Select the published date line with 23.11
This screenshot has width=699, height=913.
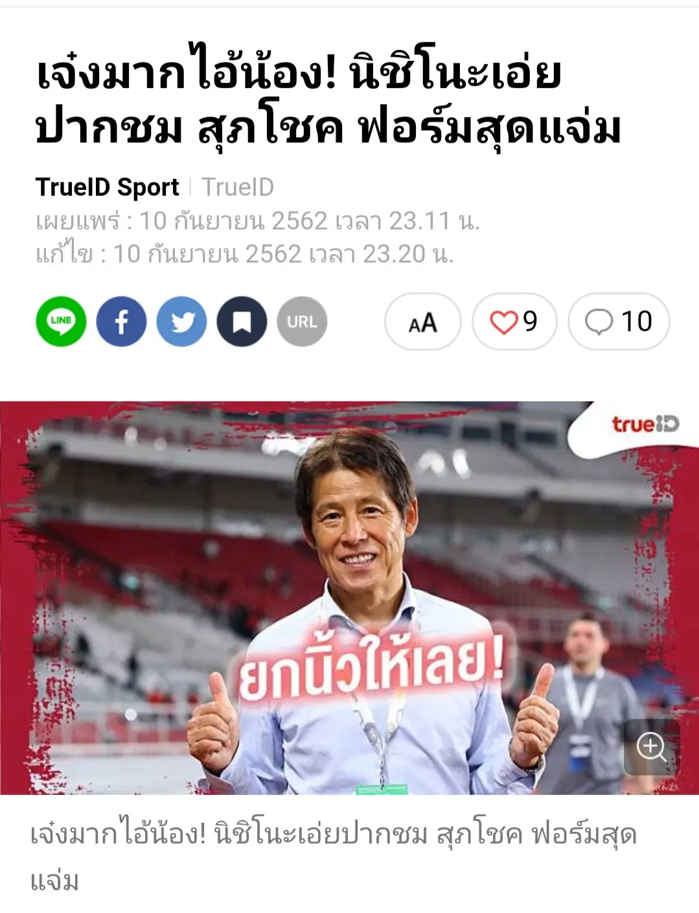click(258, 222)
